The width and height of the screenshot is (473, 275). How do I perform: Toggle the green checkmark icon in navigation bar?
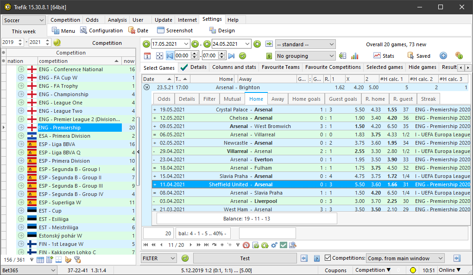tap(284, 245)
